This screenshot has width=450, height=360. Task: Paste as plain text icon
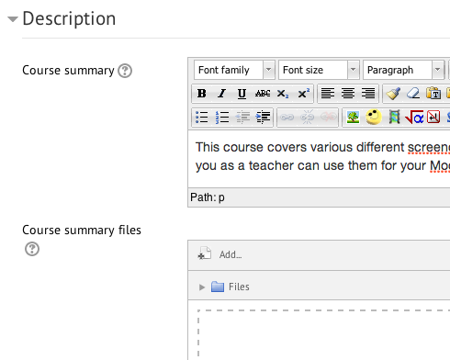point(433,94)
